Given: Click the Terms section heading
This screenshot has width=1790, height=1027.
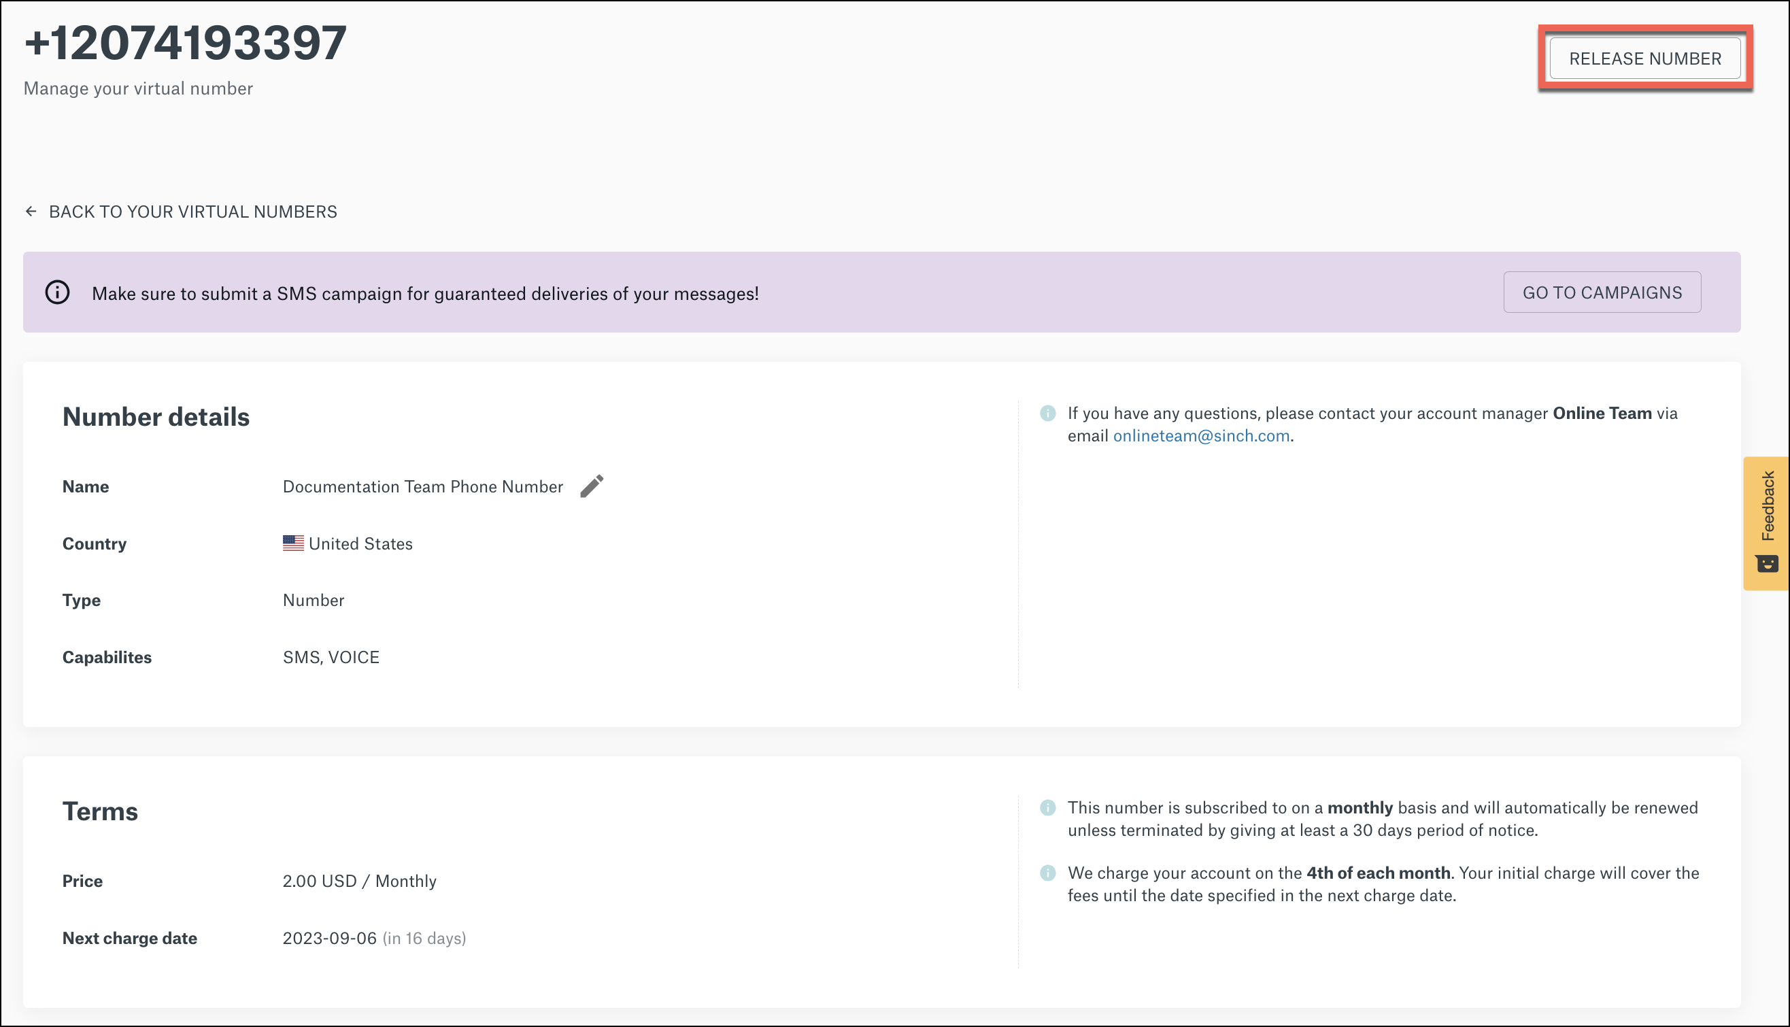Looking at the screenshot, I should click(x=100, y=811).
